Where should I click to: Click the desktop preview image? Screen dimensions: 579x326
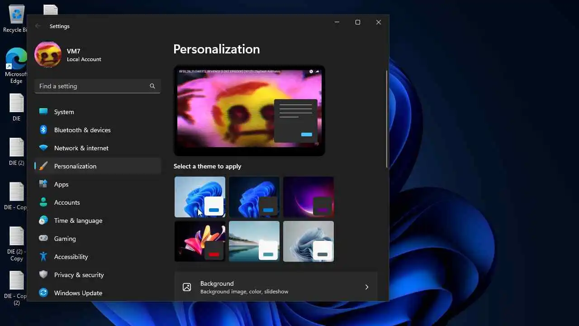click(x=249, y=111)
